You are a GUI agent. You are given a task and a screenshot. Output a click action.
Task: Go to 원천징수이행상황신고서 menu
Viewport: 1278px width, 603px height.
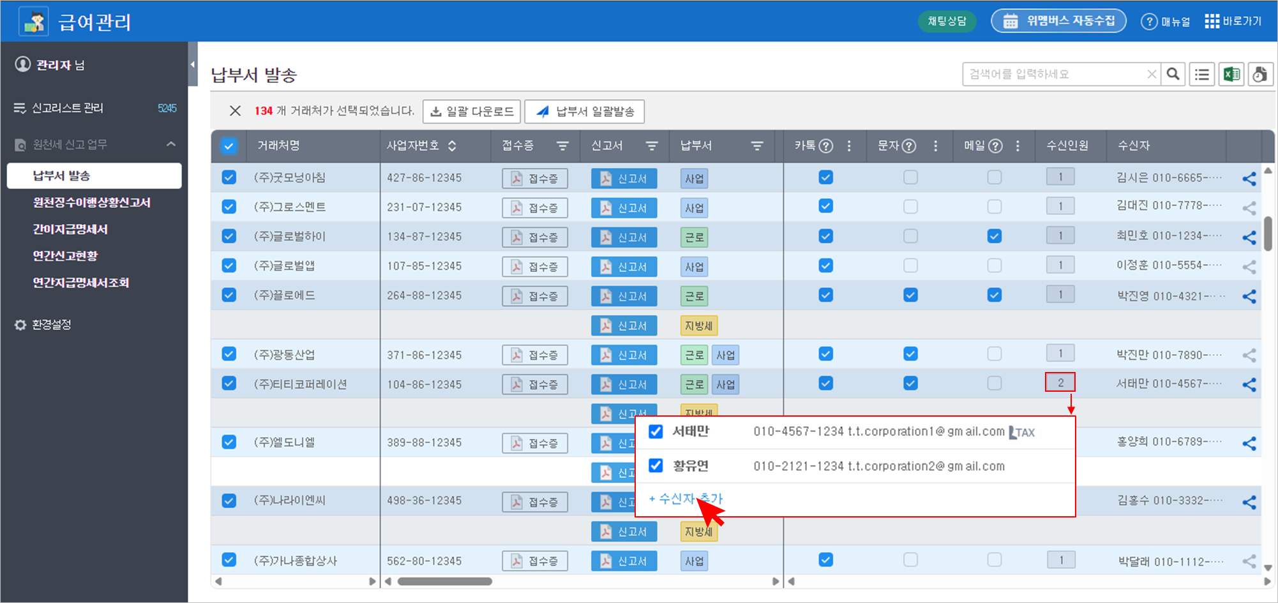click(x=92, y=202)
